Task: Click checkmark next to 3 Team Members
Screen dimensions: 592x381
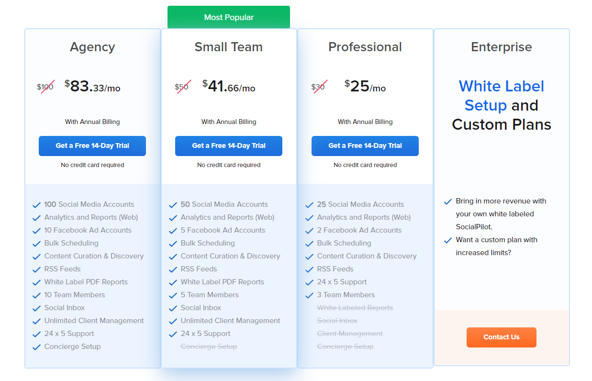Action: coord(309,295)
